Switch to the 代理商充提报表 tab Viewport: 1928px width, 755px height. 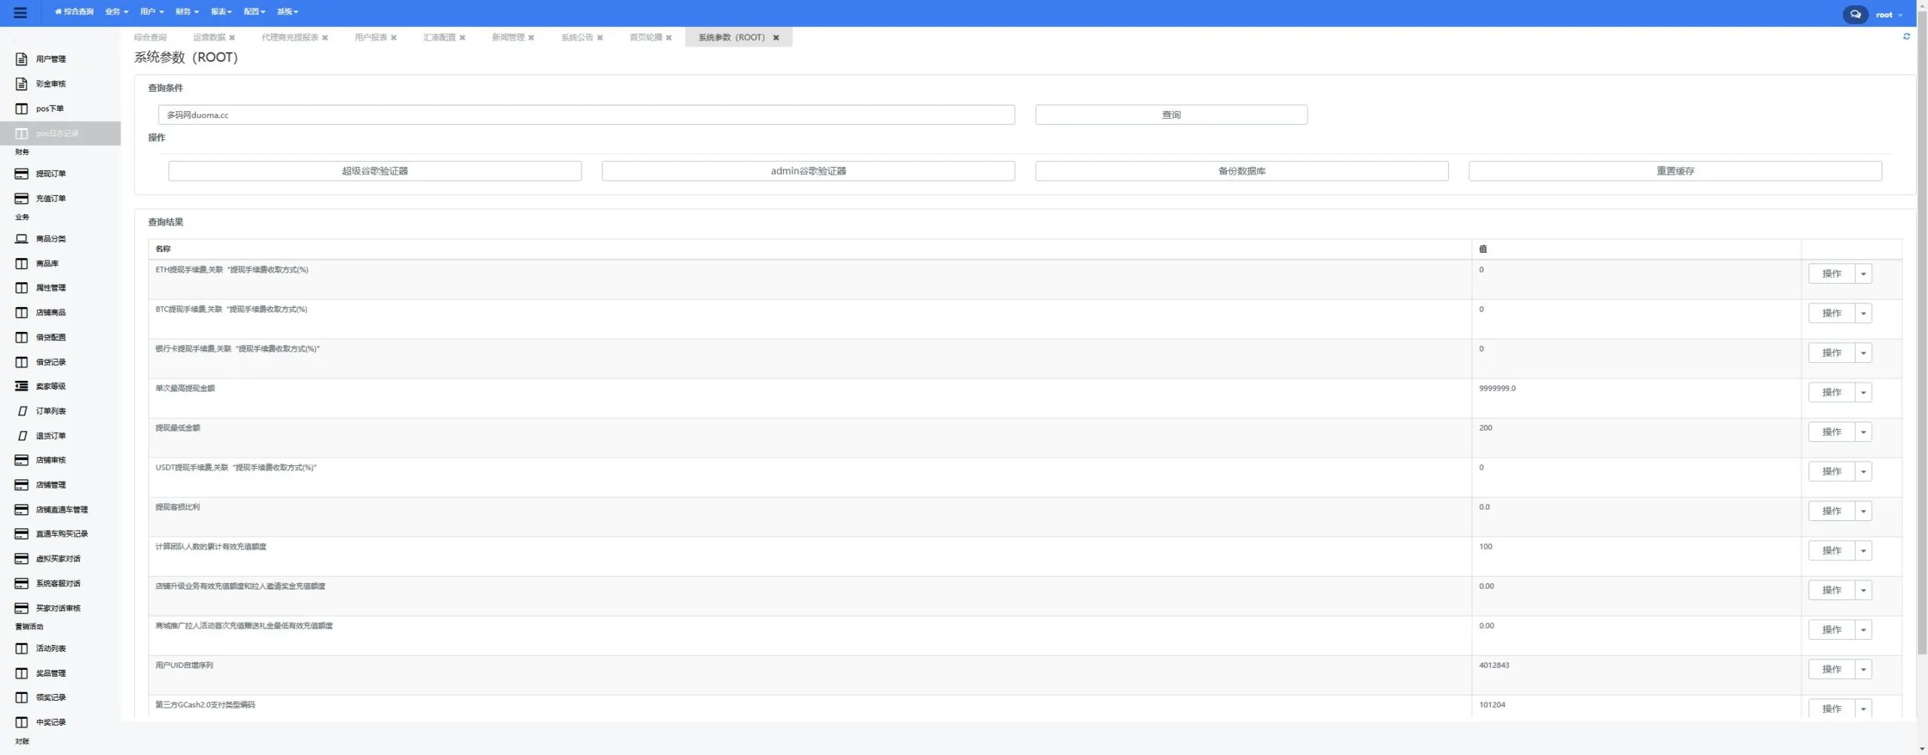coord(290,38)
